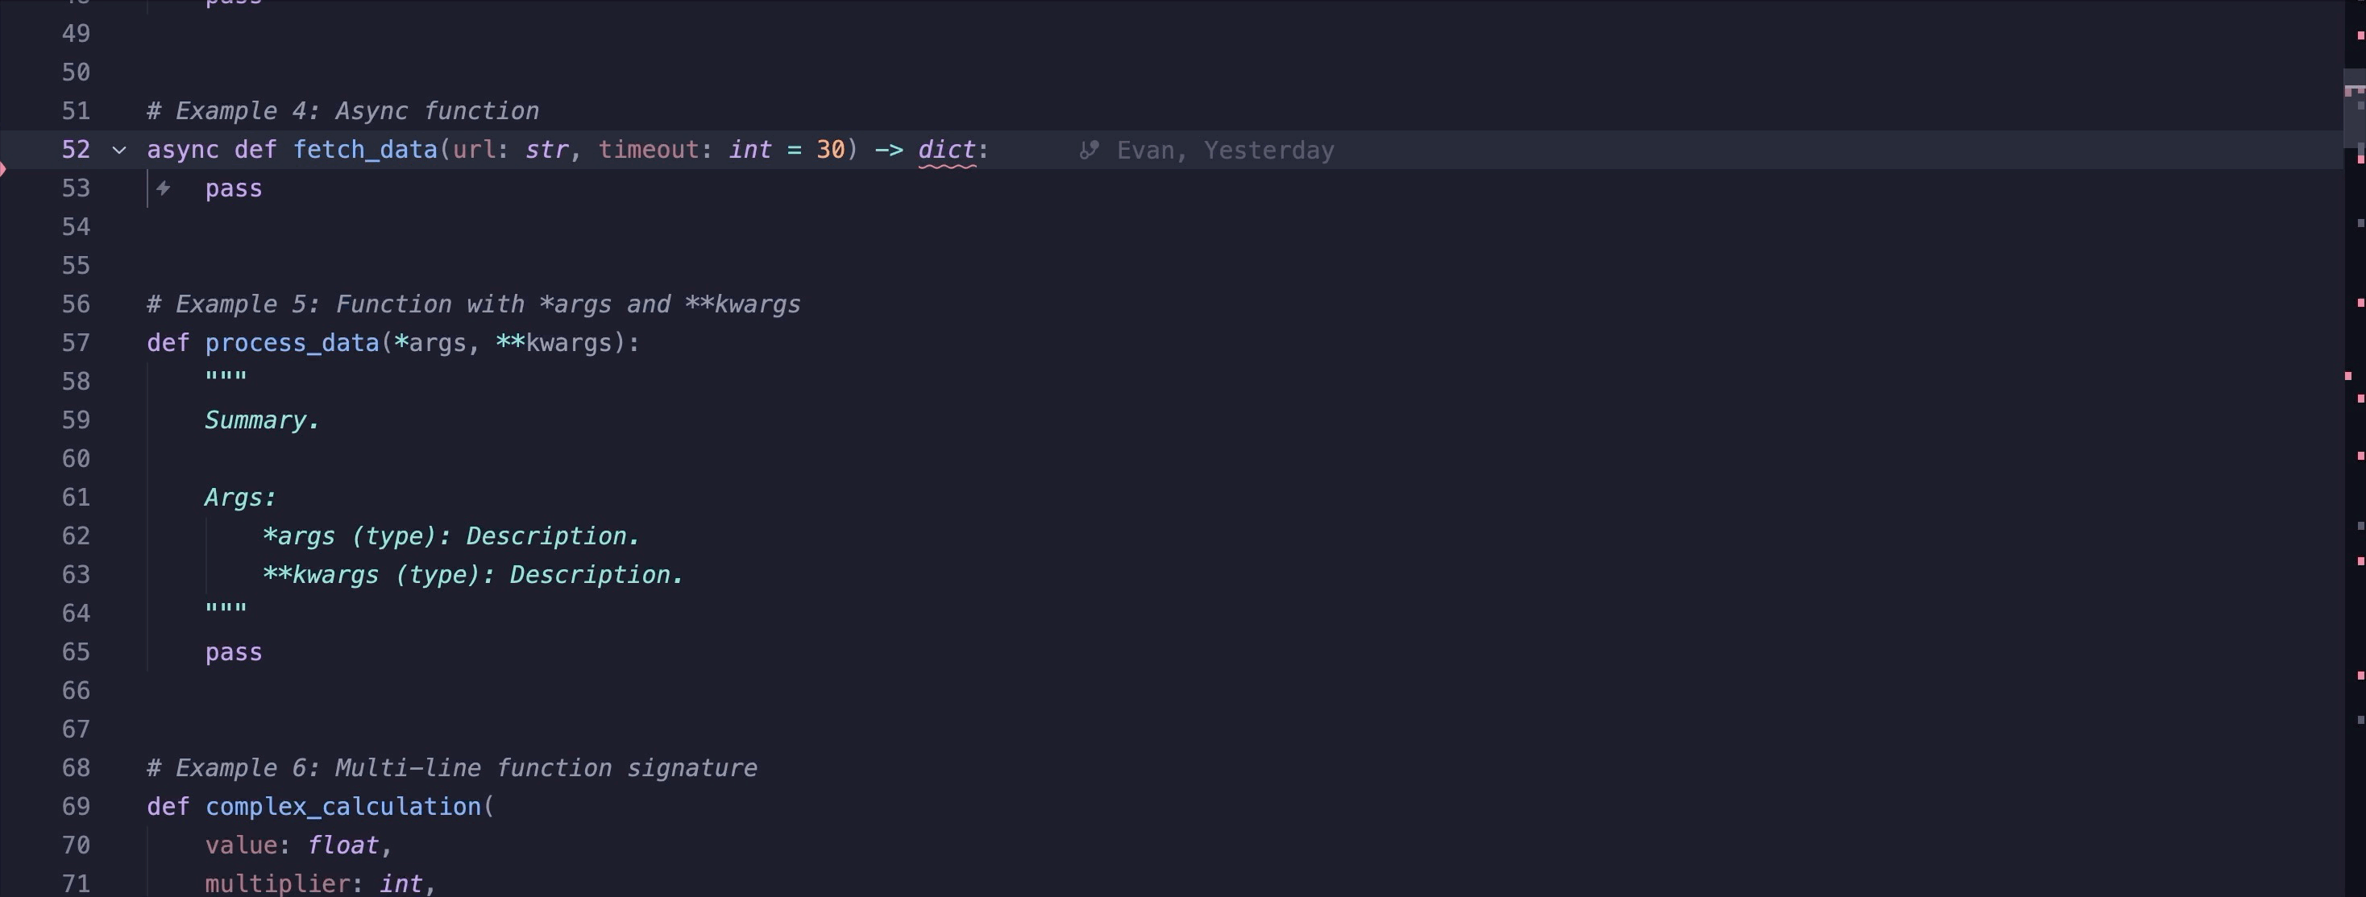This screenshot has width=2366, height=897.
Task: Collapse the fetch_data function fold chevron
Action: [x=118, y=150]
